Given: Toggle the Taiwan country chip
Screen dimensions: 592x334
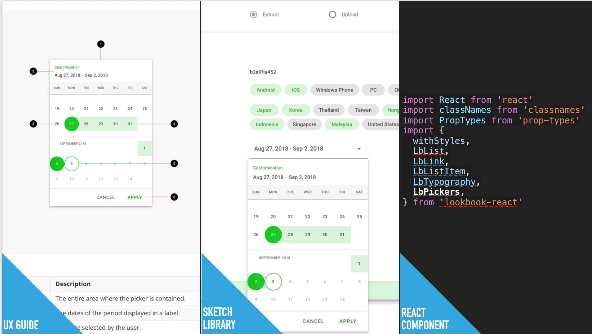Looking at the screenshot, I should 363,110.
